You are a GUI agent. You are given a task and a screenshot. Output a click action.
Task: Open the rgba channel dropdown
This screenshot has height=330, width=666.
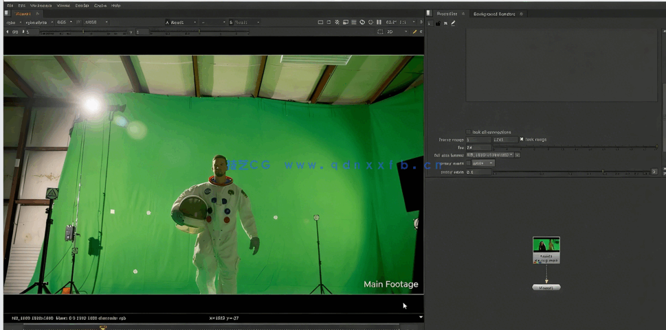tap(14, 22)
